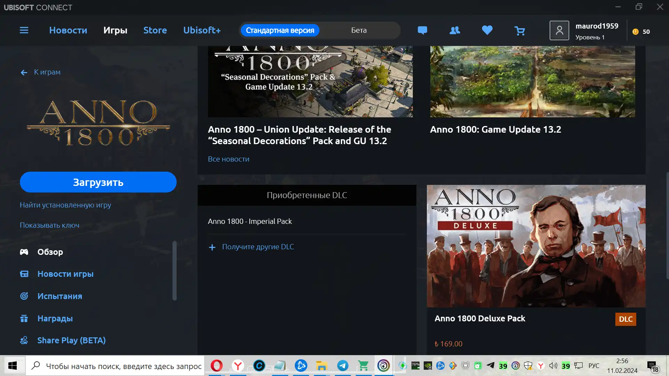This screenshot has width=669, height=376.
Task: View the Ubisoft coins balance icon
Action: pyautogui.click(x=636, y=32)
